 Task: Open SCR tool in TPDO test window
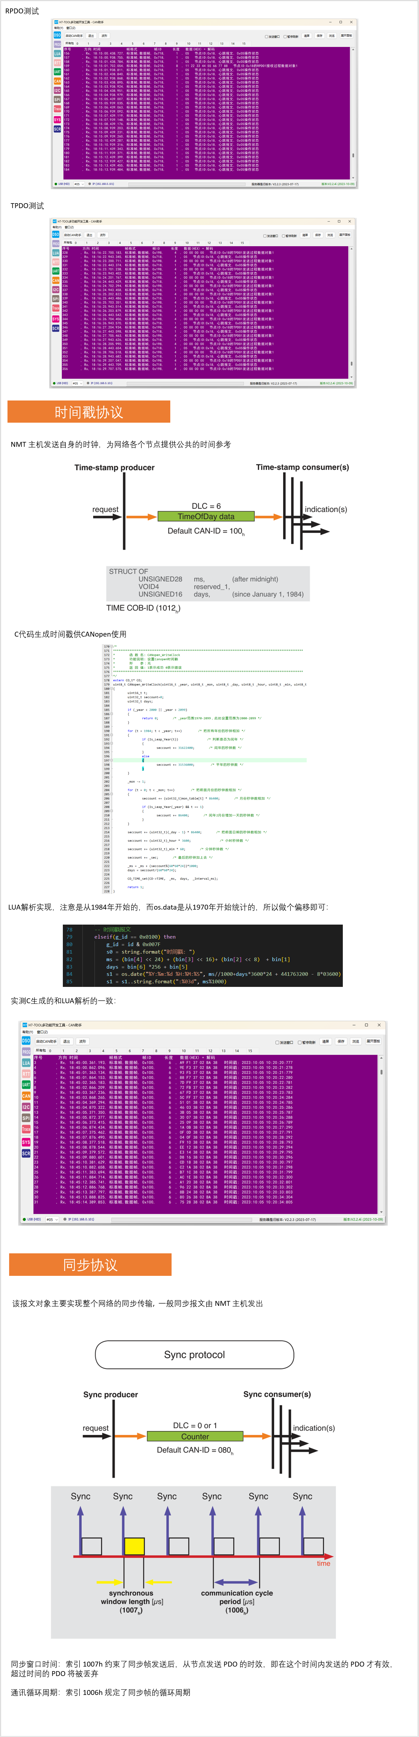pyautogui.click(x=56, y=328)
